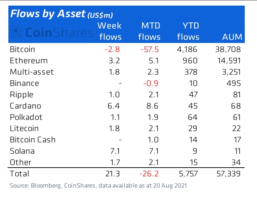Click the AUM column header

pyautogui.click(x=232, y=37)
